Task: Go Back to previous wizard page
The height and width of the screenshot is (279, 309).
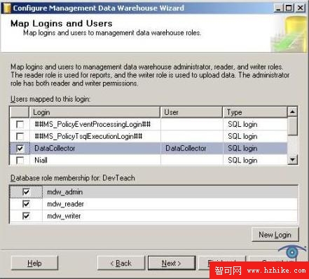Action: 121,263
